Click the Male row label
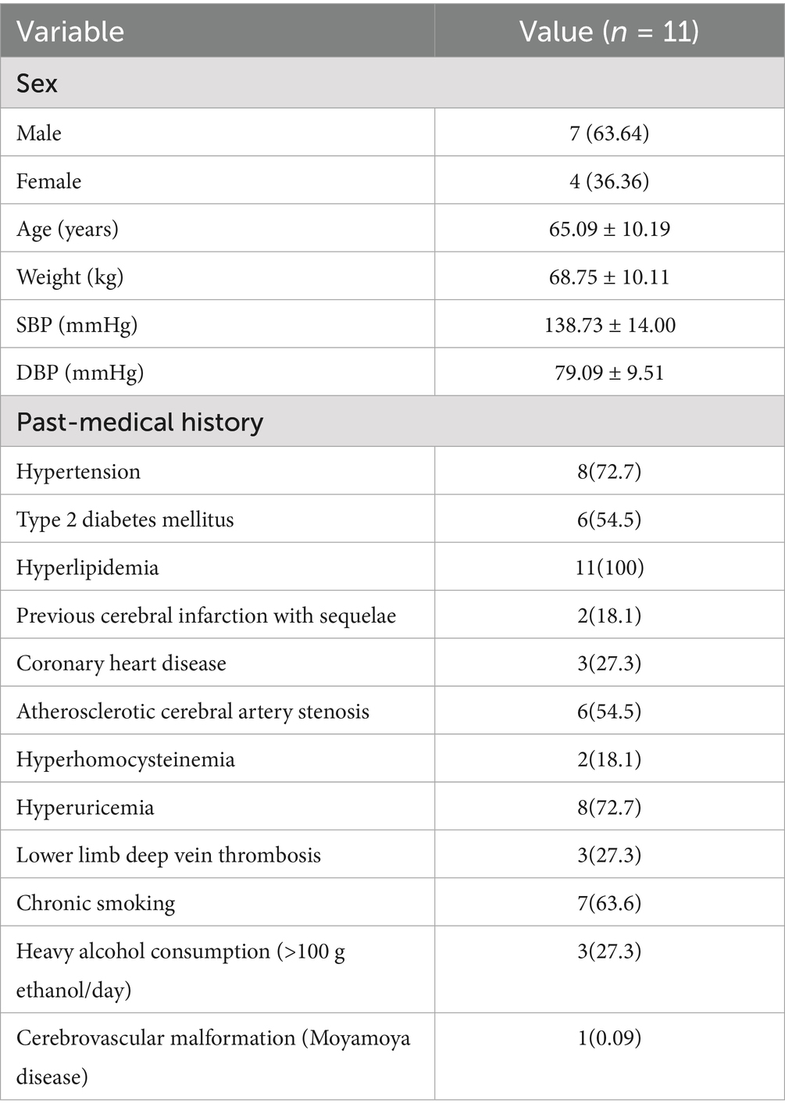 point(39,133)
